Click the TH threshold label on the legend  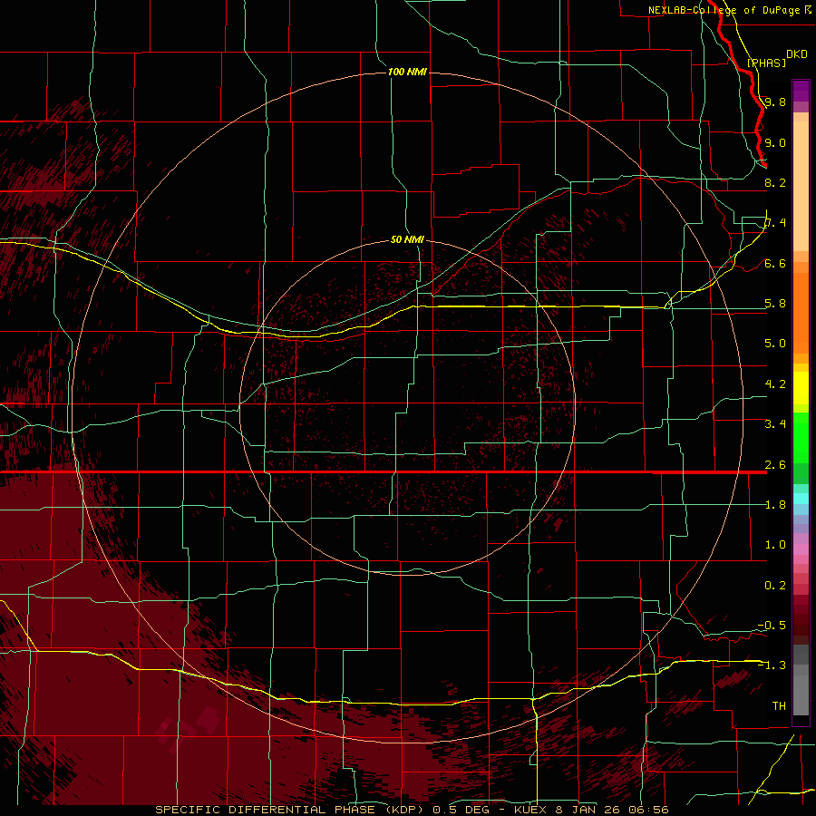click(779, 706)
